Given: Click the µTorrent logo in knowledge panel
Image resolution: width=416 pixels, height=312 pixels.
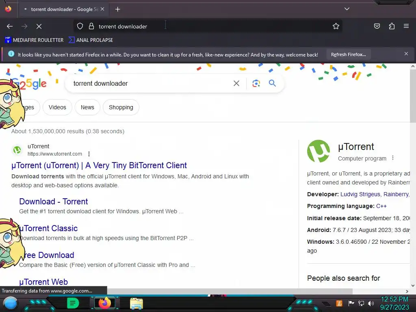Looking at the screenshot, I should 318,151.
